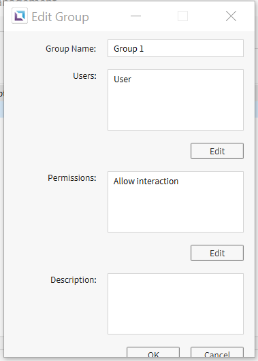Click blank space in Permissions list box
Viewport: 258px width, 361px height.
click(x=176, y=209)
